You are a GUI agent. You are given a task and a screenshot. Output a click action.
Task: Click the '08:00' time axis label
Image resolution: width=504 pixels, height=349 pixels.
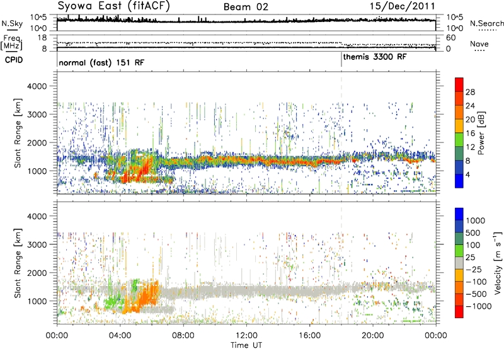pyautogui.click(x=183, y=336)
